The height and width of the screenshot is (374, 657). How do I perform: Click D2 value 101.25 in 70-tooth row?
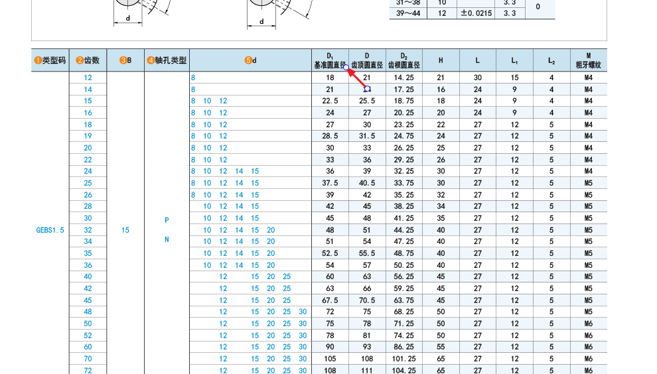(x=404, y=359)
